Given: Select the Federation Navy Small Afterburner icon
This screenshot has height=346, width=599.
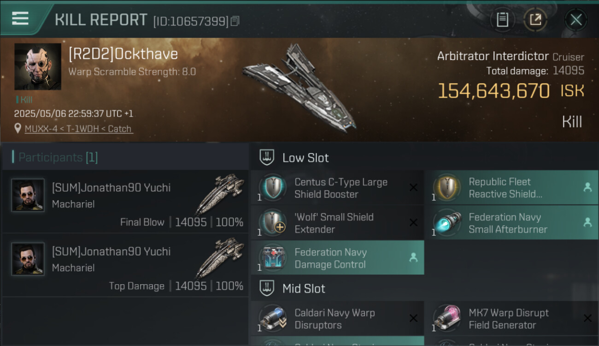Looking at the screenshot, I should (x=447, y=223).
